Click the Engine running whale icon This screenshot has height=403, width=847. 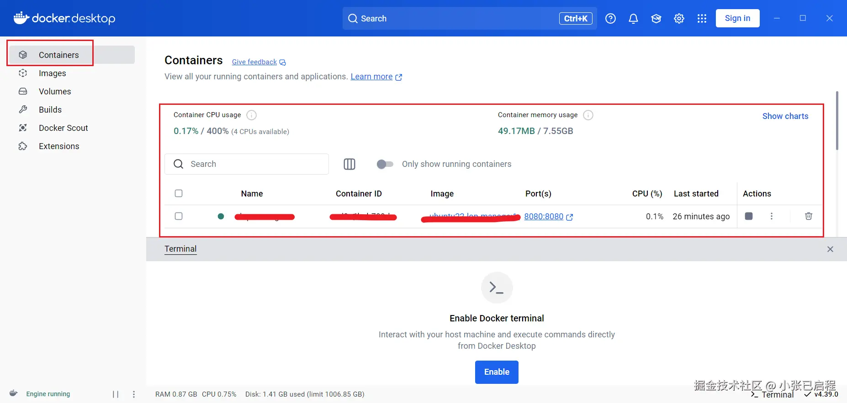[x=14, y=393]
